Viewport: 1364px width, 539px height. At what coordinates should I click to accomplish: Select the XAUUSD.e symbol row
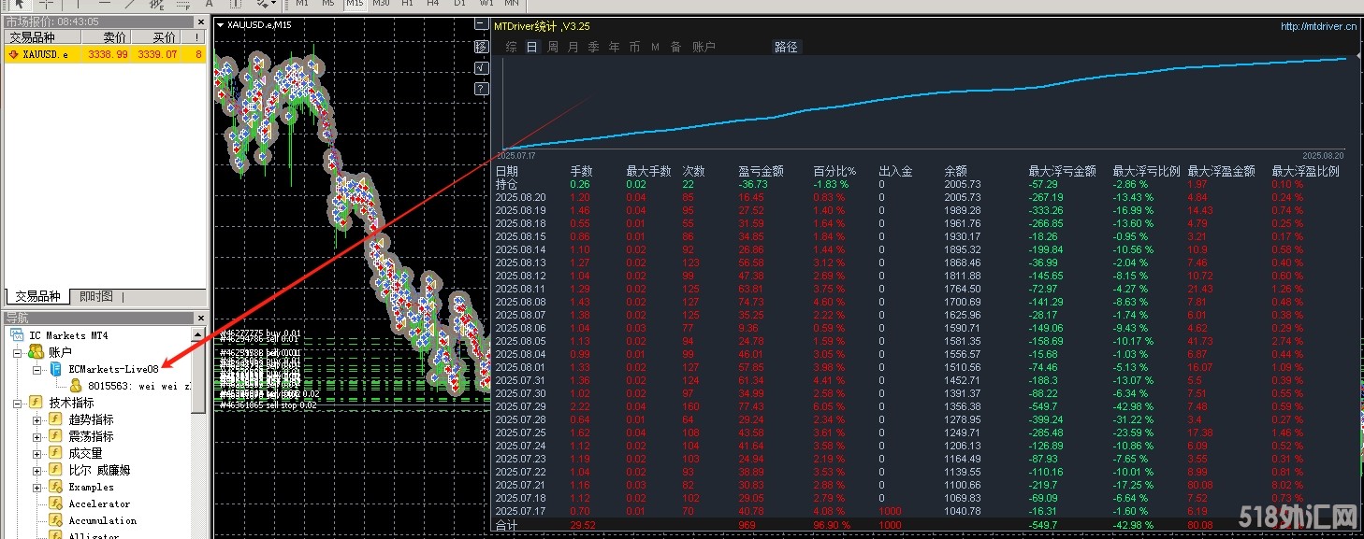[45, 54]
